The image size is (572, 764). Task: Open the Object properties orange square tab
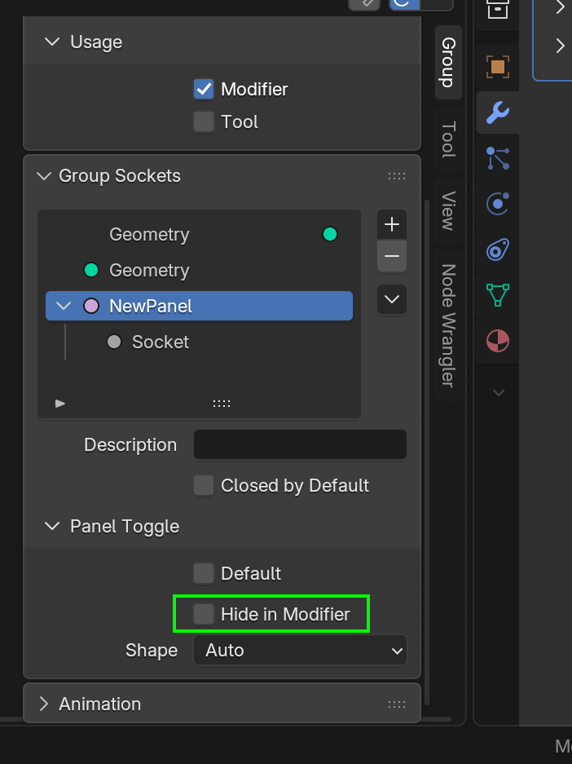pos(498,67)
